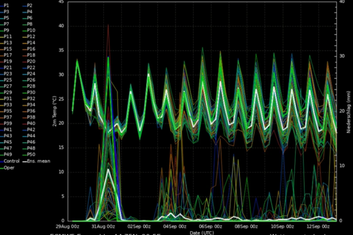Click the P50 legend entry
This screenshot has width=353, height=235.
(x=31, y=155)
